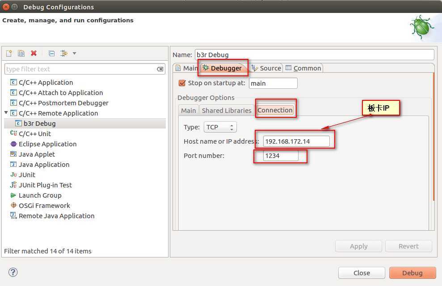The height and width of the screenshot is (286, 442).
Task: Open the Shared Libraries sub-tab
Action: [227, 110]
